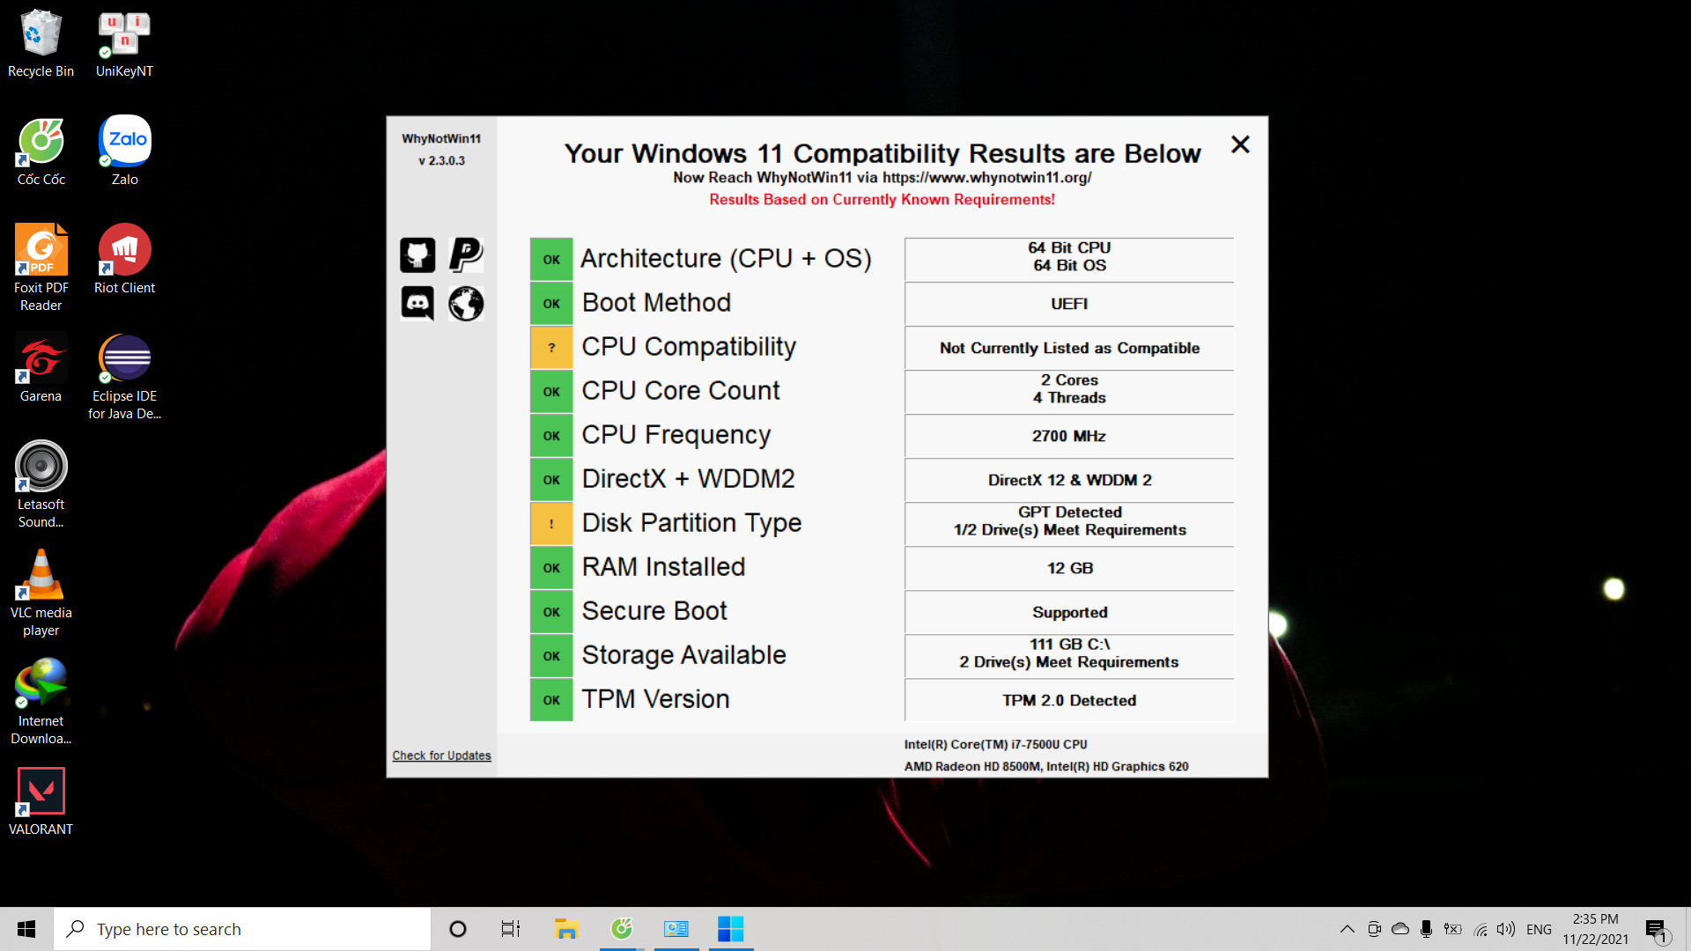Click the AMD Radeon HD 8500M GPU text

[x=973, y=766]
